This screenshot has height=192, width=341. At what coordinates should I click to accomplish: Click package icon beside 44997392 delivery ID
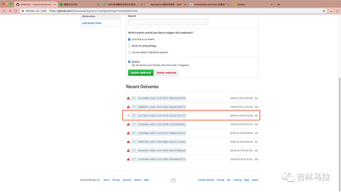(134, 142)
